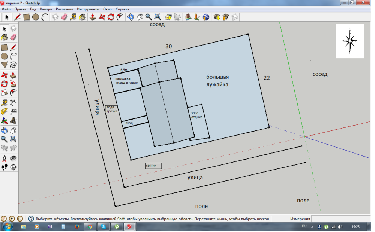Open the Инструменты menu
Screen dimensions: 375x232
pos(88,9)
